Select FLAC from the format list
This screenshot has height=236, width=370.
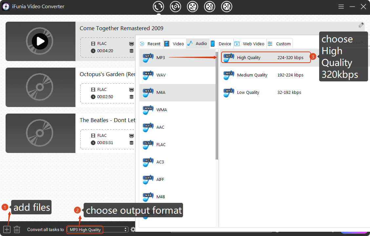161,144
